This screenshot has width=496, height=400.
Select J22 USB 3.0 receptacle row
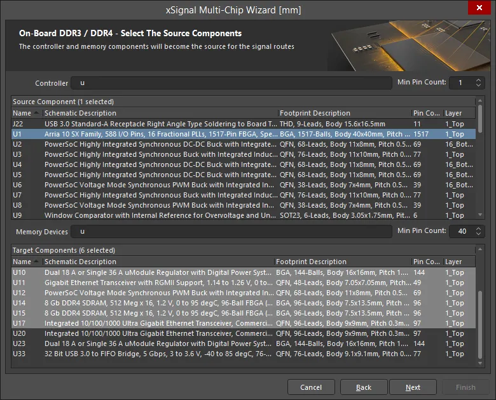tap(159, 124)
